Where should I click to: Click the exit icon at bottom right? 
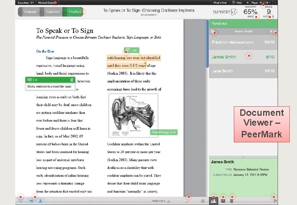(x=275, y=201)
